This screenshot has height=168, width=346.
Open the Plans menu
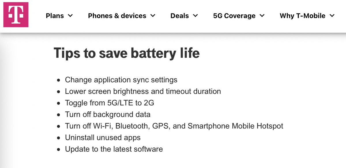coord(59,16)
